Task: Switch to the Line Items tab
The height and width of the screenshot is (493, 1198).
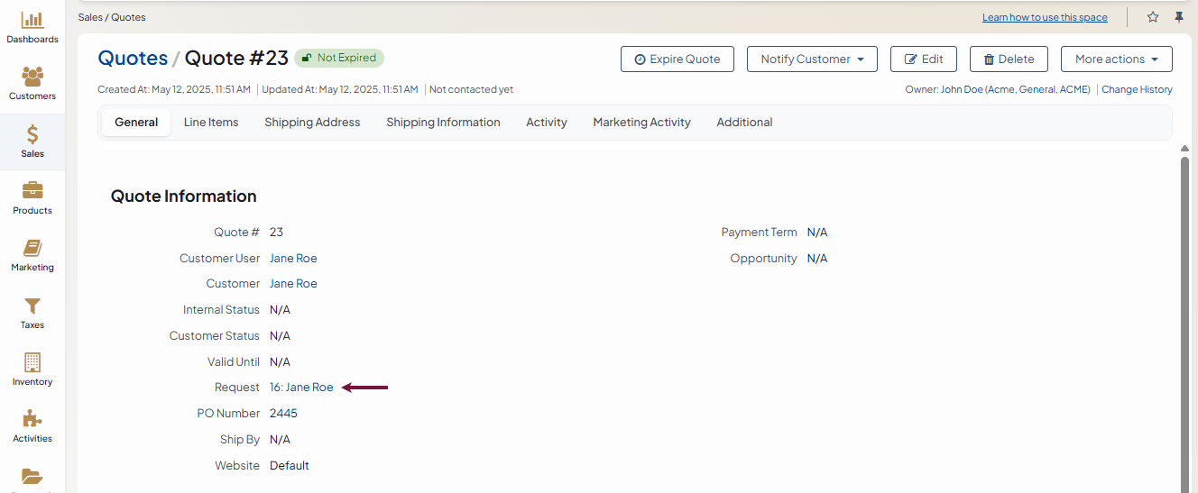Action: coord(211,123)
